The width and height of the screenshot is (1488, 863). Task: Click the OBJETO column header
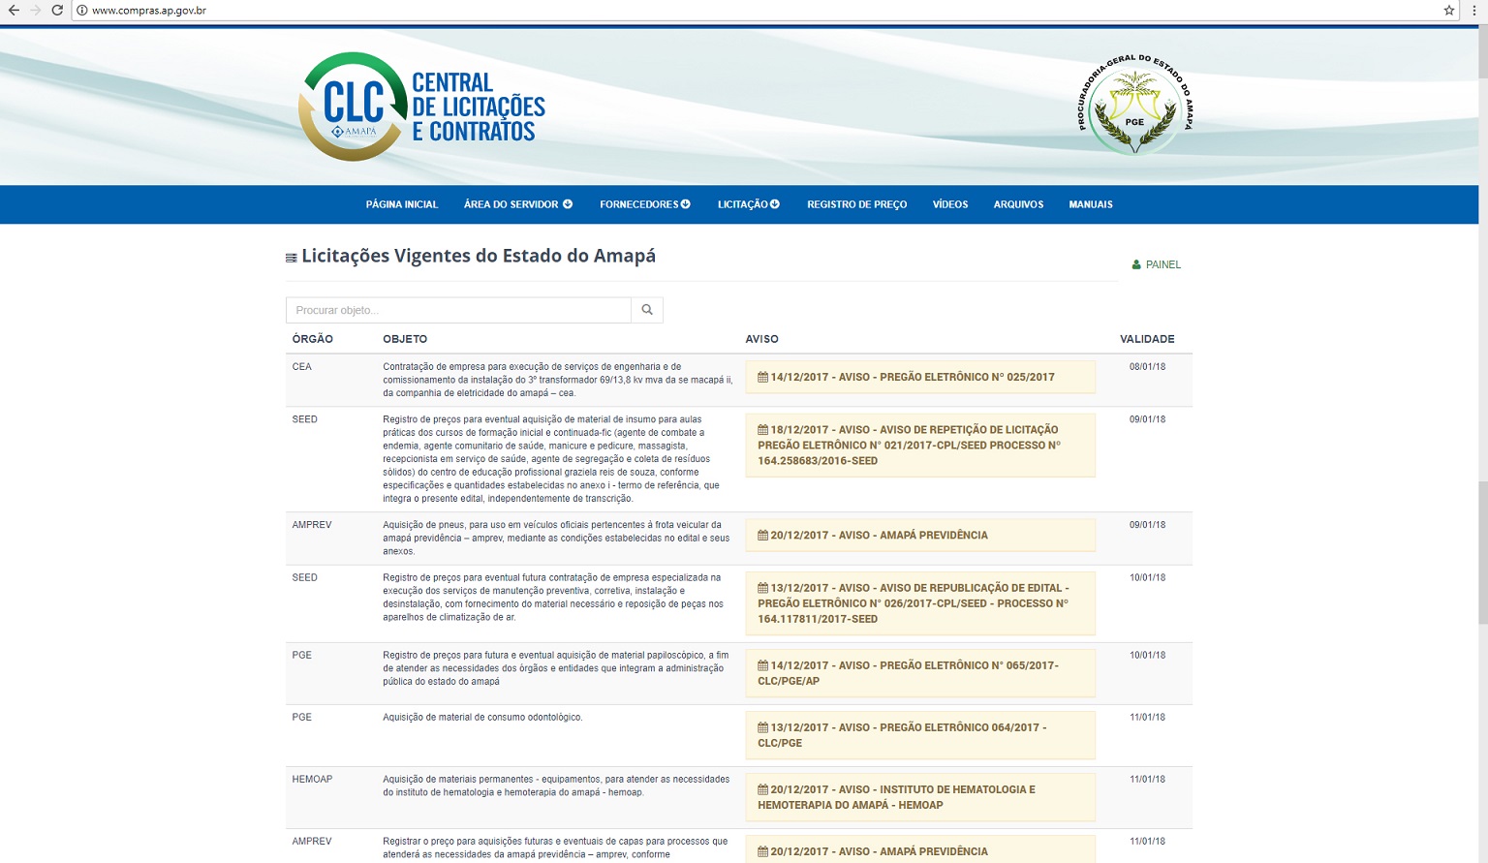click(x=405, y=339)
